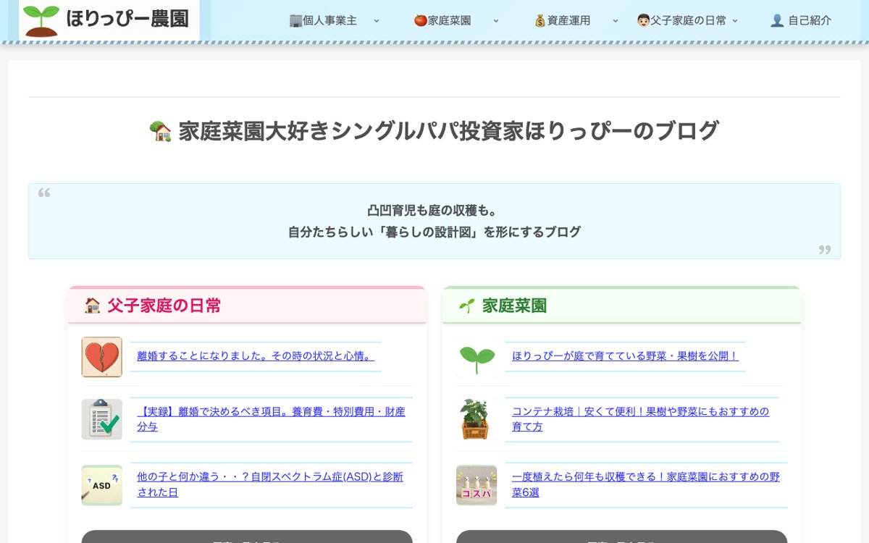Expand the 個人事業主 dropdown chevron

pos(377,20)
